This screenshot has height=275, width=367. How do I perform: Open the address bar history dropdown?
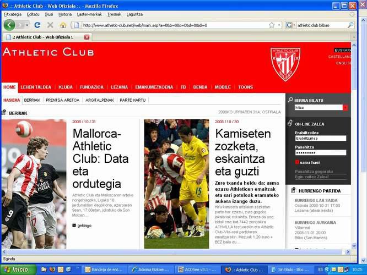279,25
